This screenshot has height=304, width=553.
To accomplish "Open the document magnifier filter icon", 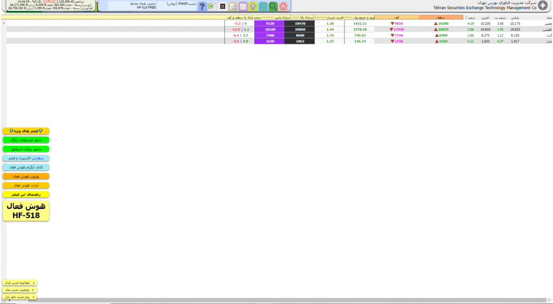I will tap(233, 6).
